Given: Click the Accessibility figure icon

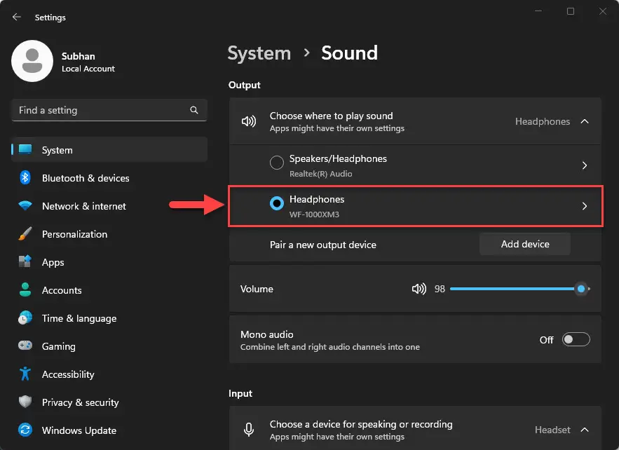Looking at the screenshot, I should [25, 374].
